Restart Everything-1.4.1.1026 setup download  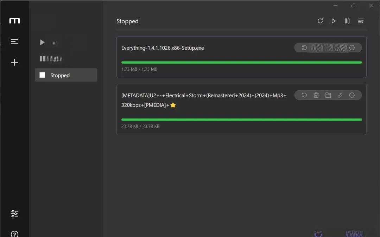304,48
